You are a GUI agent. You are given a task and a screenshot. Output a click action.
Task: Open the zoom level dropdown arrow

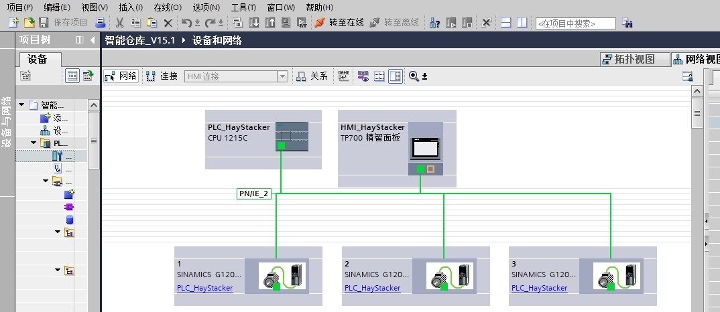[x=425, y=76]
